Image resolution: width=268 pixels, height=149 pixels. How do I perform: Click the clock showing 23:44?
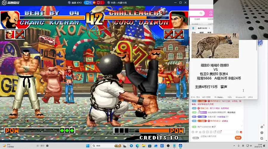(x=258, y=146)
